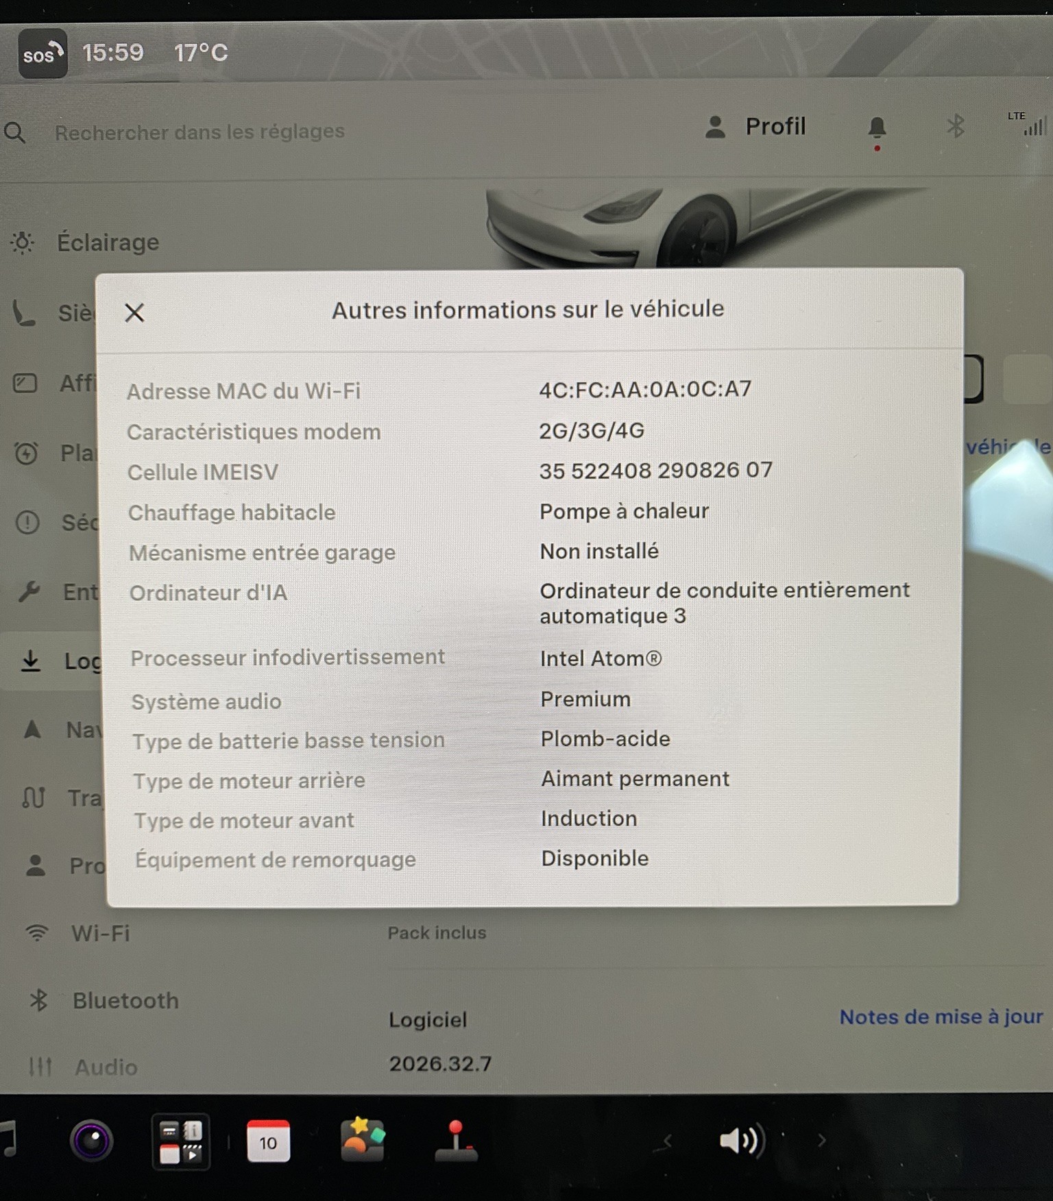The image size is (1053, 1201).
Task: Select the MAC address 4C:FC:AA:0A:0C:A7
Action: (645, 389)
